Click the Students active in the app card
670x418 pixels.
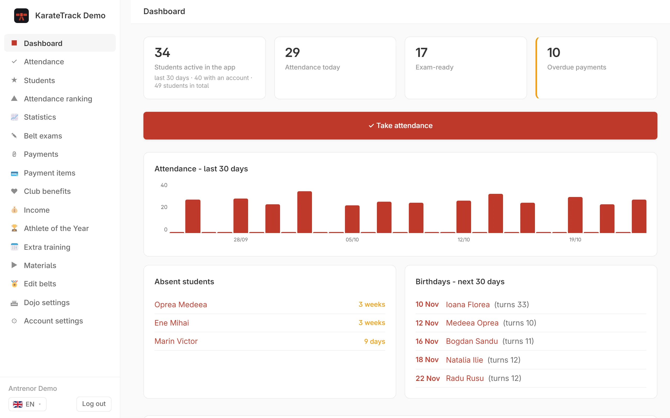(x=205, y=68)
